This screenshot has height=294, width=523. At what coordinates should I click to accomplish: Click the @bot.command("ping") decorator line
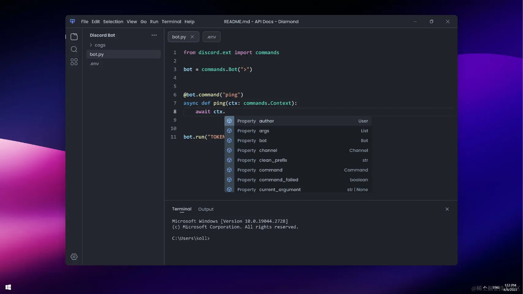[213, 95]
